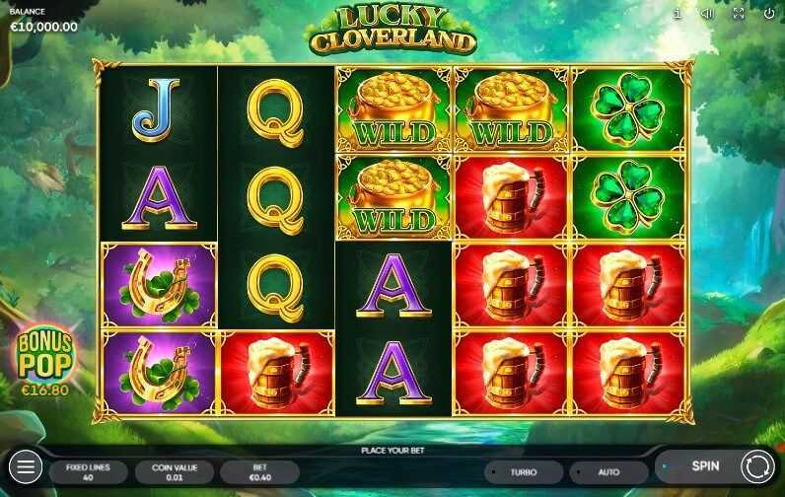Click the circular spin arrows icon
Viewport: 785px width, 497px height.
[757, 467]
